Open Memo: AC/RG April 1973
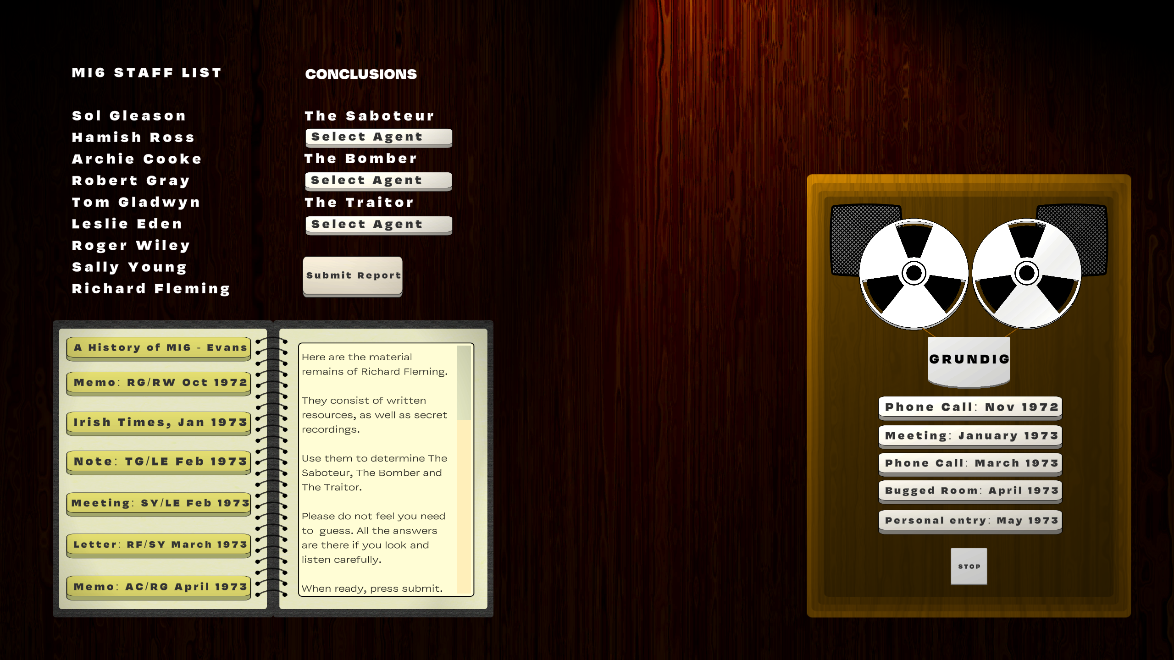The width and height of the screenshot is (1174, 660). pyautogui.click(x=159, y=587)
